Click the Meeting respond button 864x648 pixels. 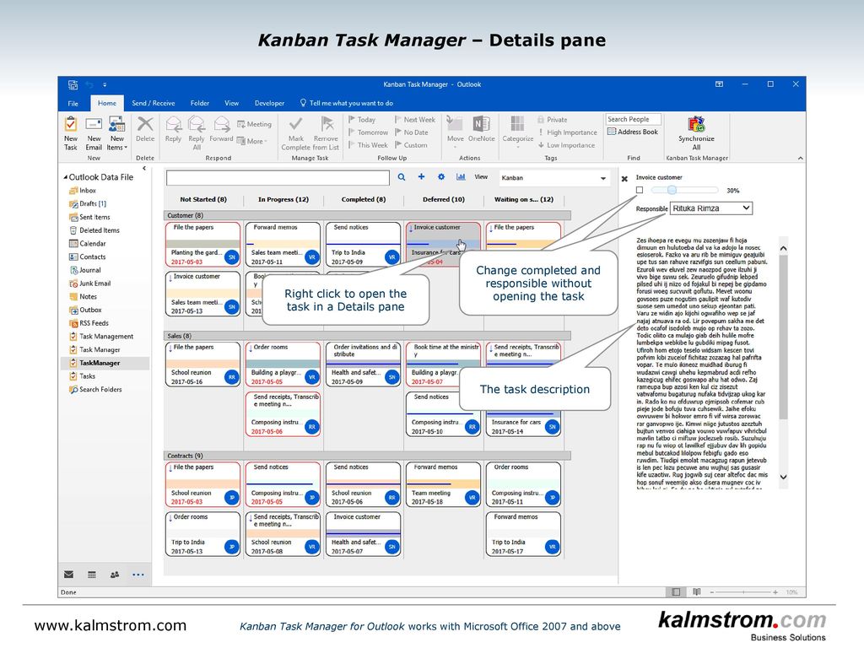tap(254, 125)
